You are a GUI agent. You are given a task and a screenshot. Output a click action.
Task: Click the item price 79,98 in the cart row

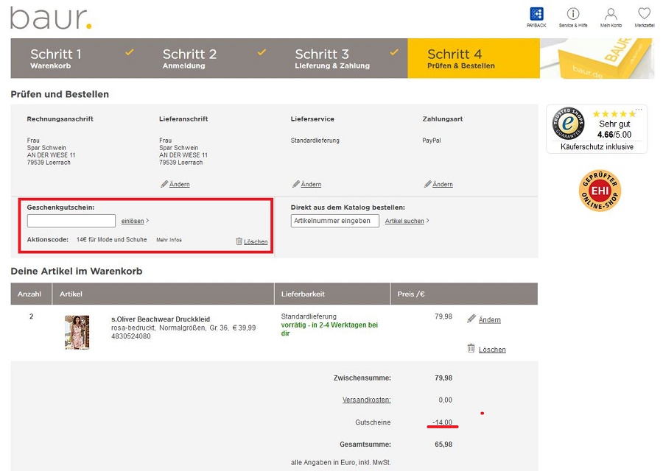click(443, 316)
